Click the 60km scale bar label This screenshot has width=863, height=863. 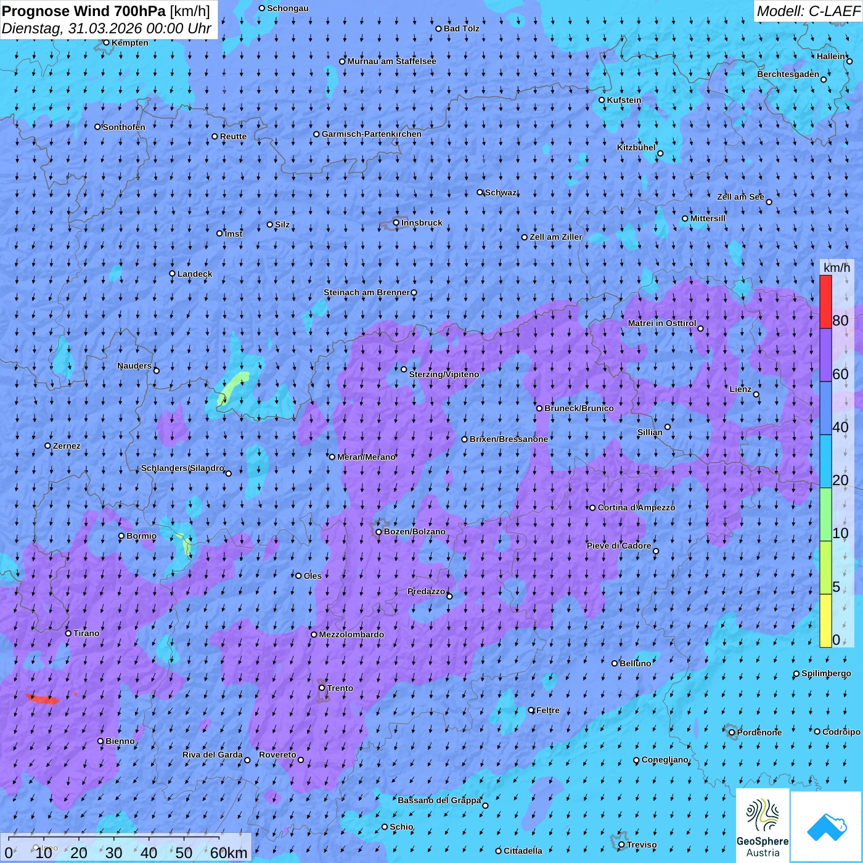(229, 853)
